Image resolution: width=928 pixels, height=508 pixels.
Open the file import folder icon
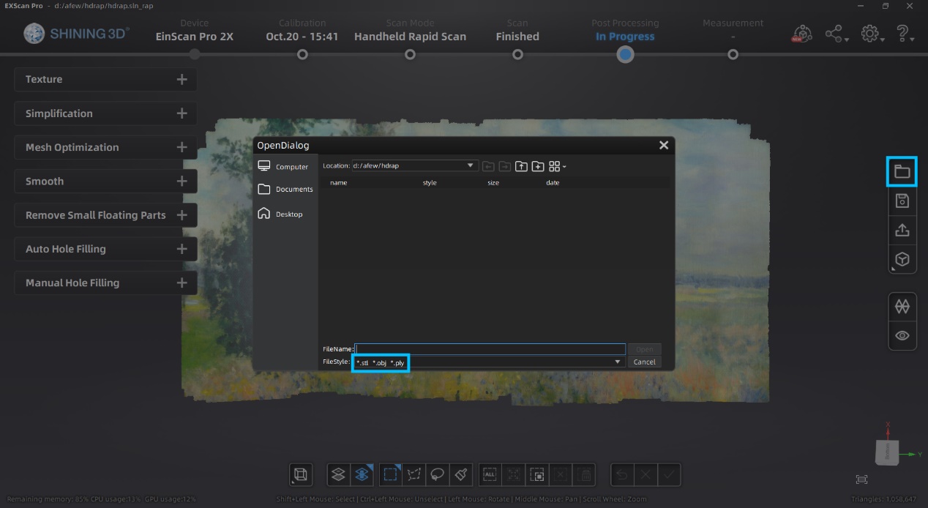(902, 172)
